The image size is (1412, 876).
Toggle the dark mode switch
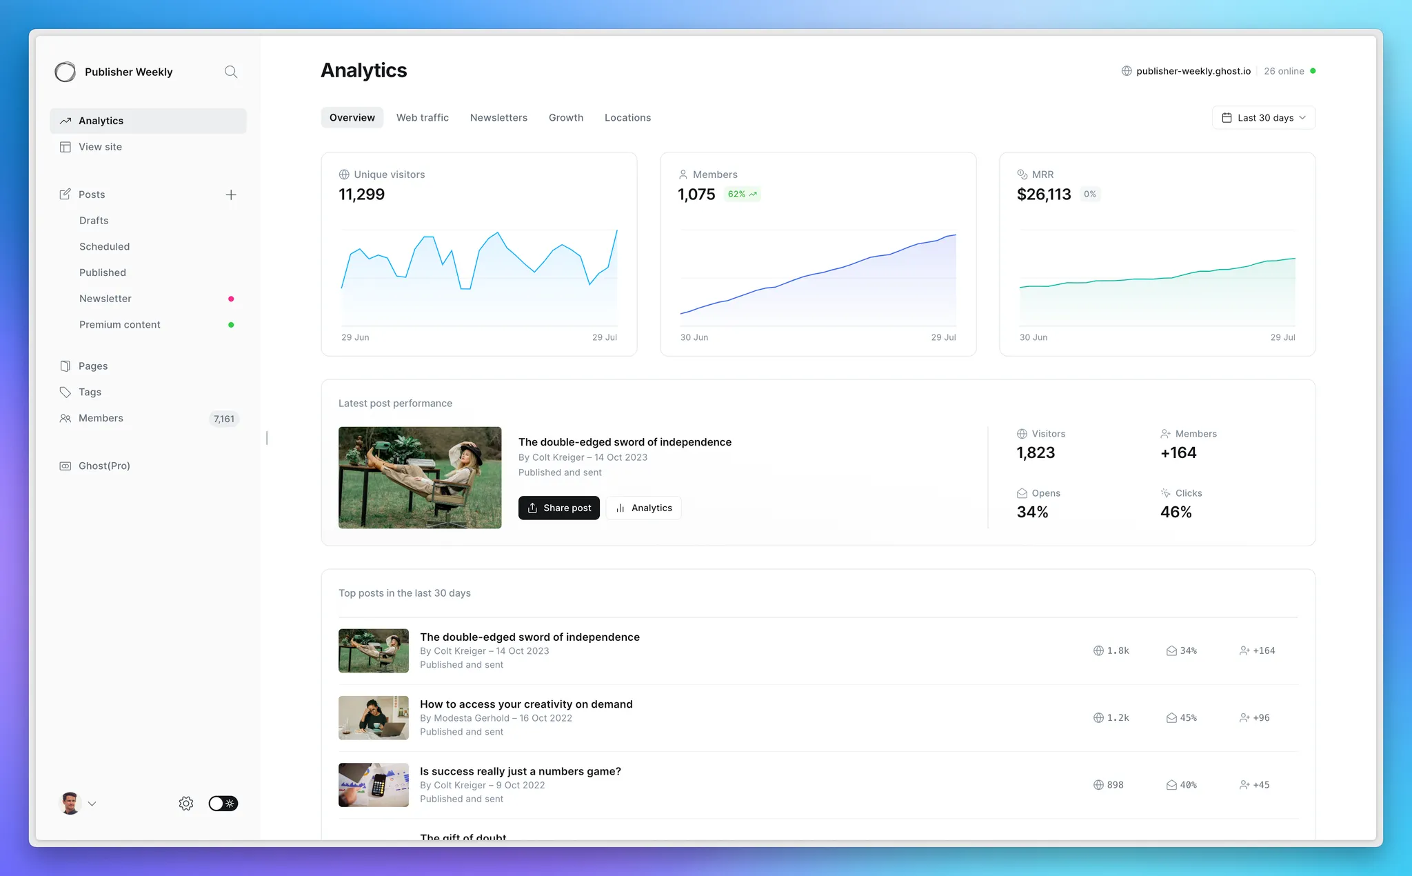[x=223, y=804]
